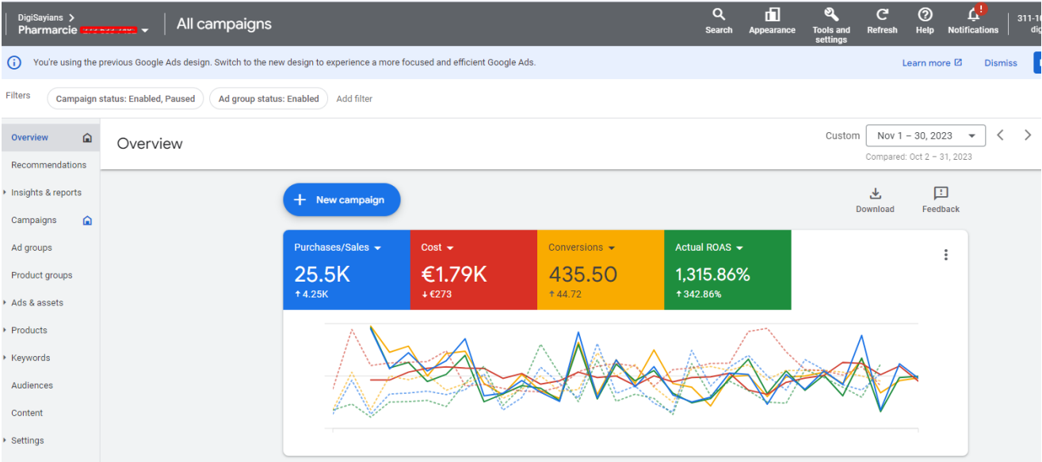Click the Refresh icon
The image size is (1042, 462).
882,15
